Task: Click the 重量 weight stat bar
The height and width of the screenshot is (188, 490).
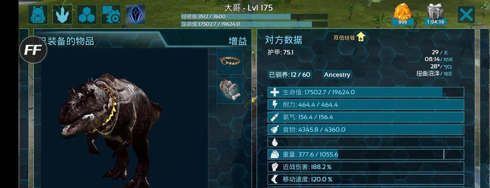Action: tap(365, 154)
